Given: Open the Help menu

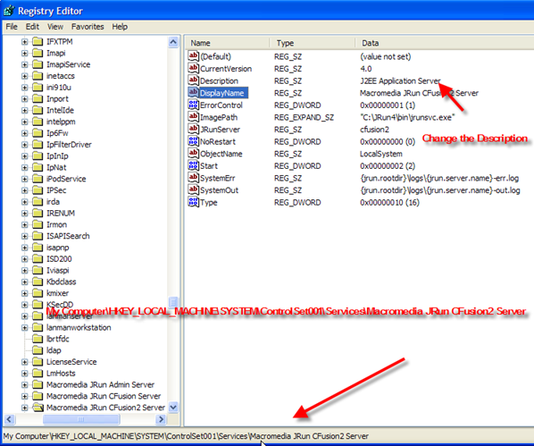Looking at the screenshot, I should coord(120,27).
